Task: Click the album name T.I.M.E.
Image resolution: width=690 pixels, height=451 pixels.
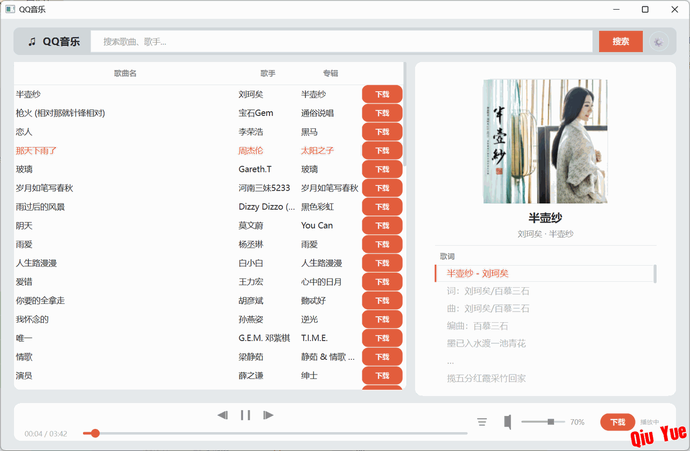Action: (315, 338)
